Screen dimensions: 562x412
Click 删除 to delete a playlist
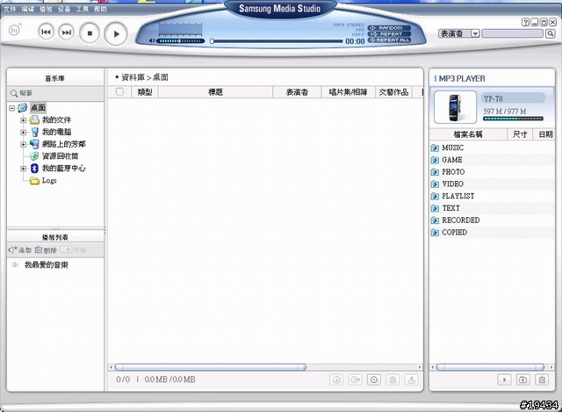(x=46, y=250)
